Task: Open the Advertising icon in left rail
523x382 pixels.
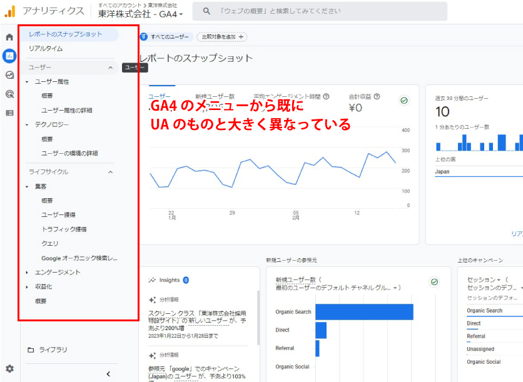Action: tap(9, 94)
